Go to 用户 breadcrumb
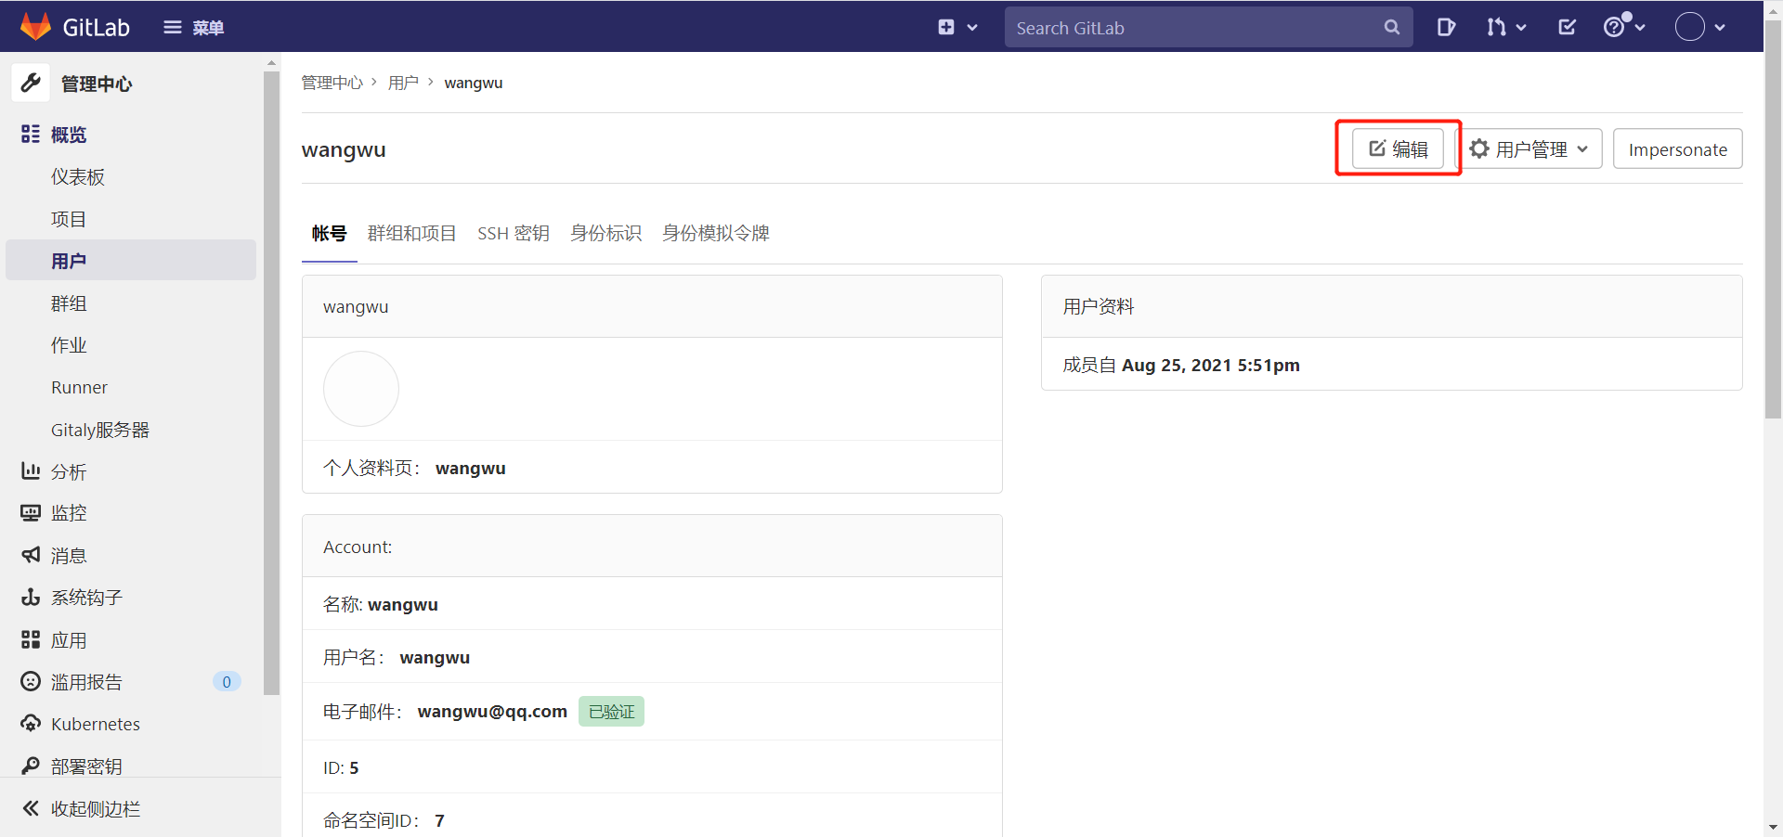Screen dimensions: 1783x837 [403, 83]
